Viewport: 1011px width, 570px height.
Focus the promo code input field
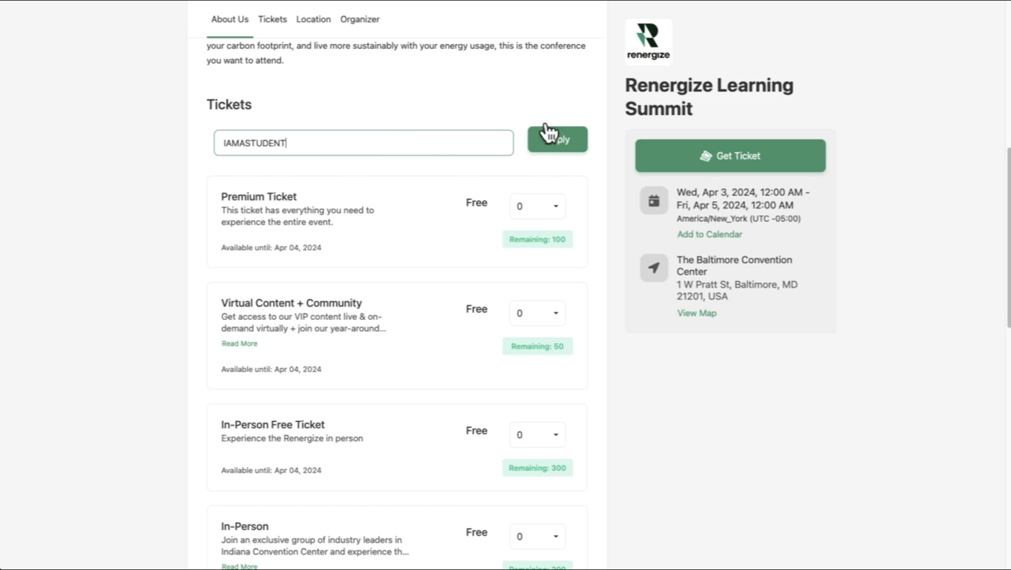point(363,143)
